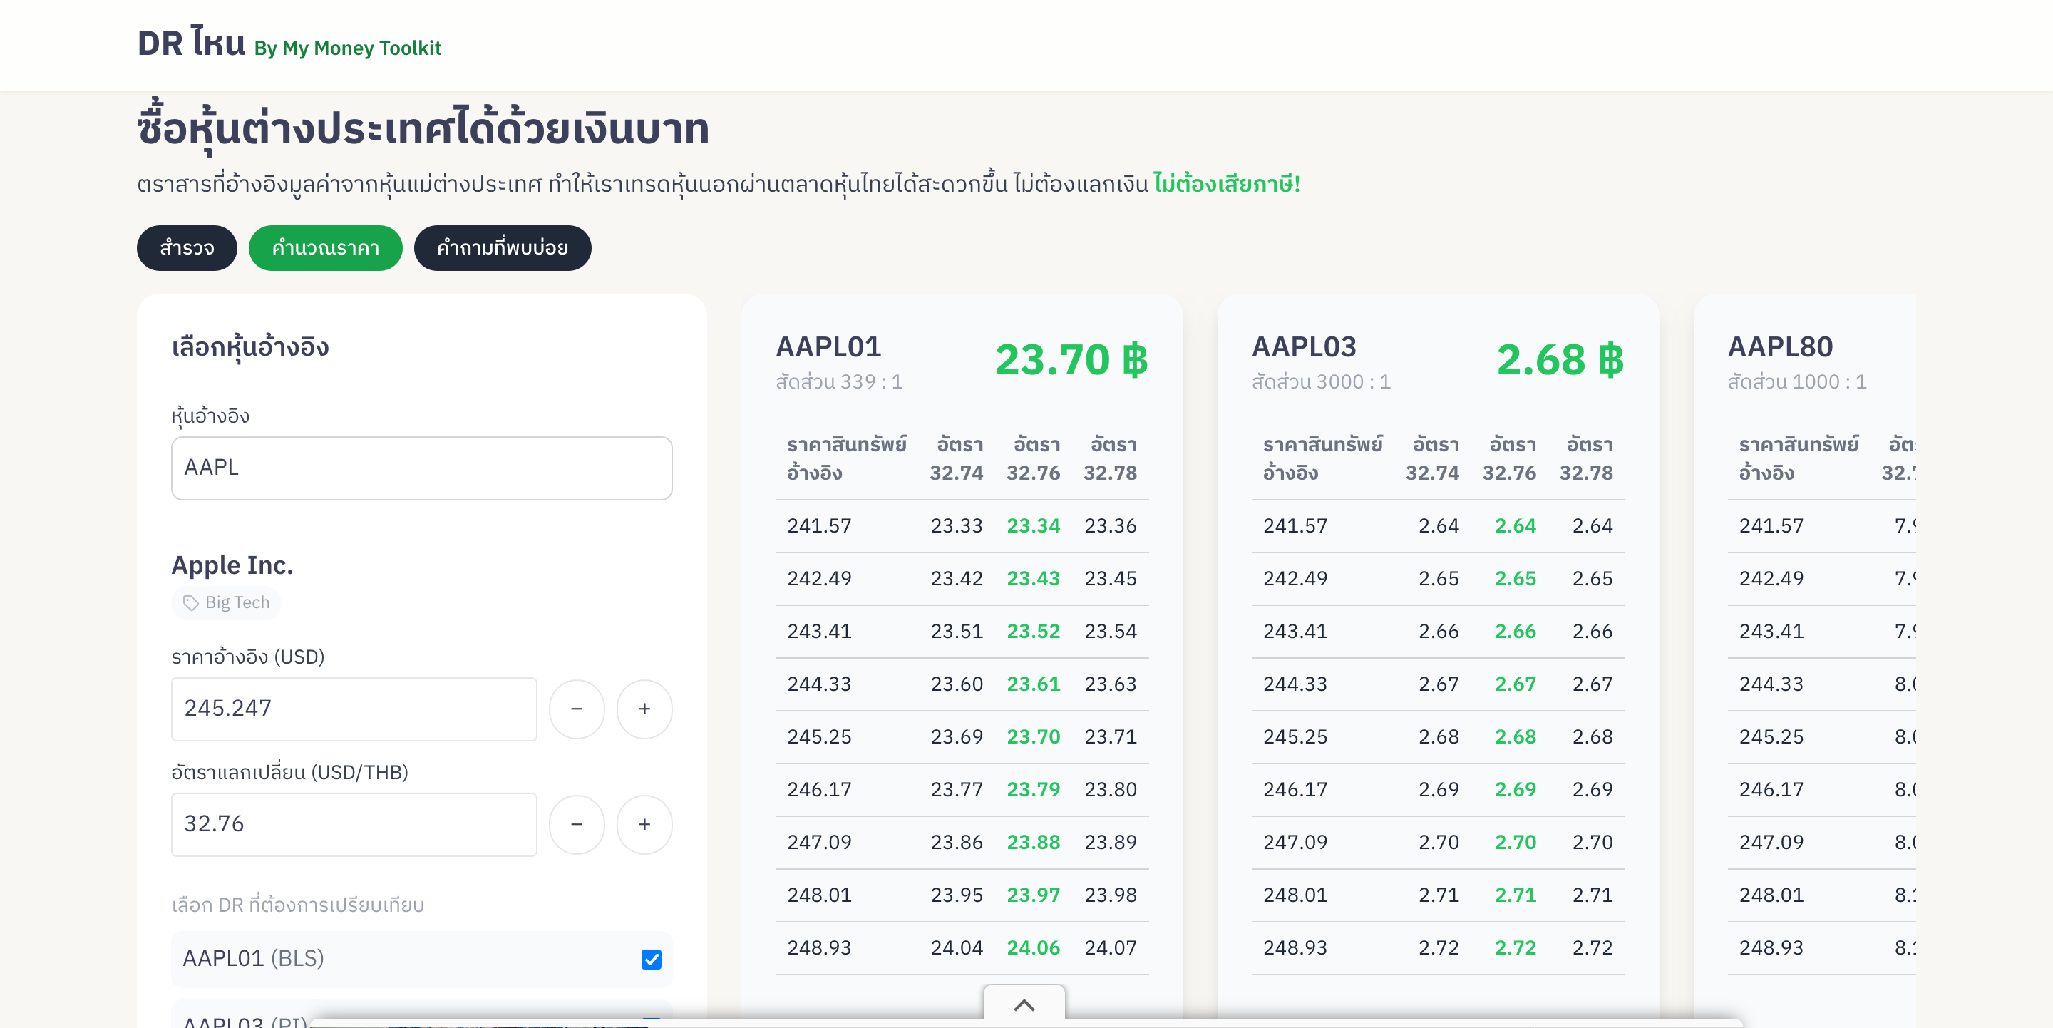Click the Big Tech tag icon
The width and height of the screenshot is (2053, 1028).
190,602
